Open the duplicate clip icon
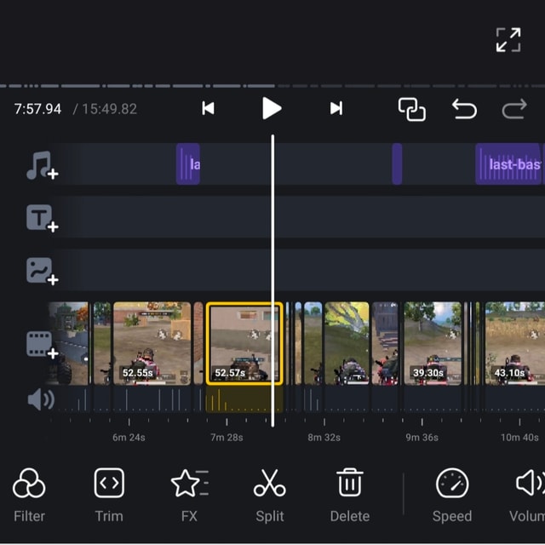This screenshot has width=545, height=545. click(x=412, y=109)
